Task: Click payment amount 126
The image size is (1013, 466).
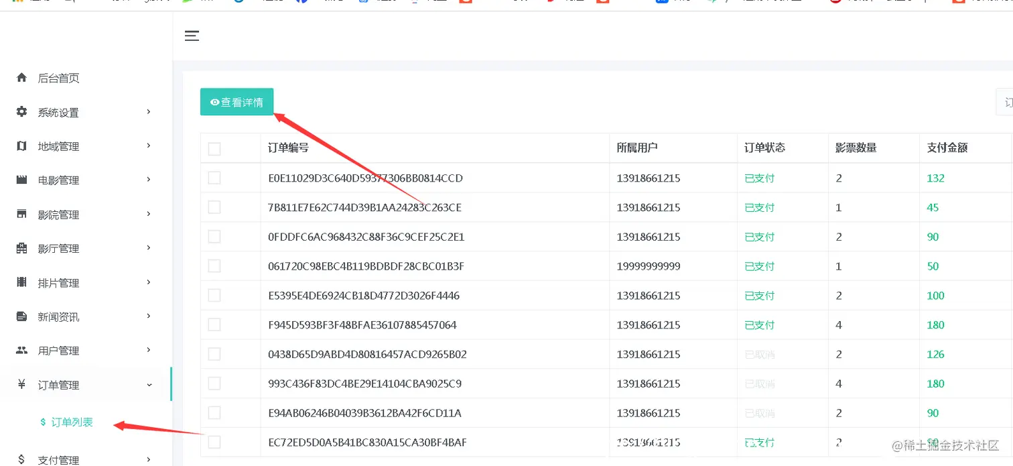Action: click(935, 354)
